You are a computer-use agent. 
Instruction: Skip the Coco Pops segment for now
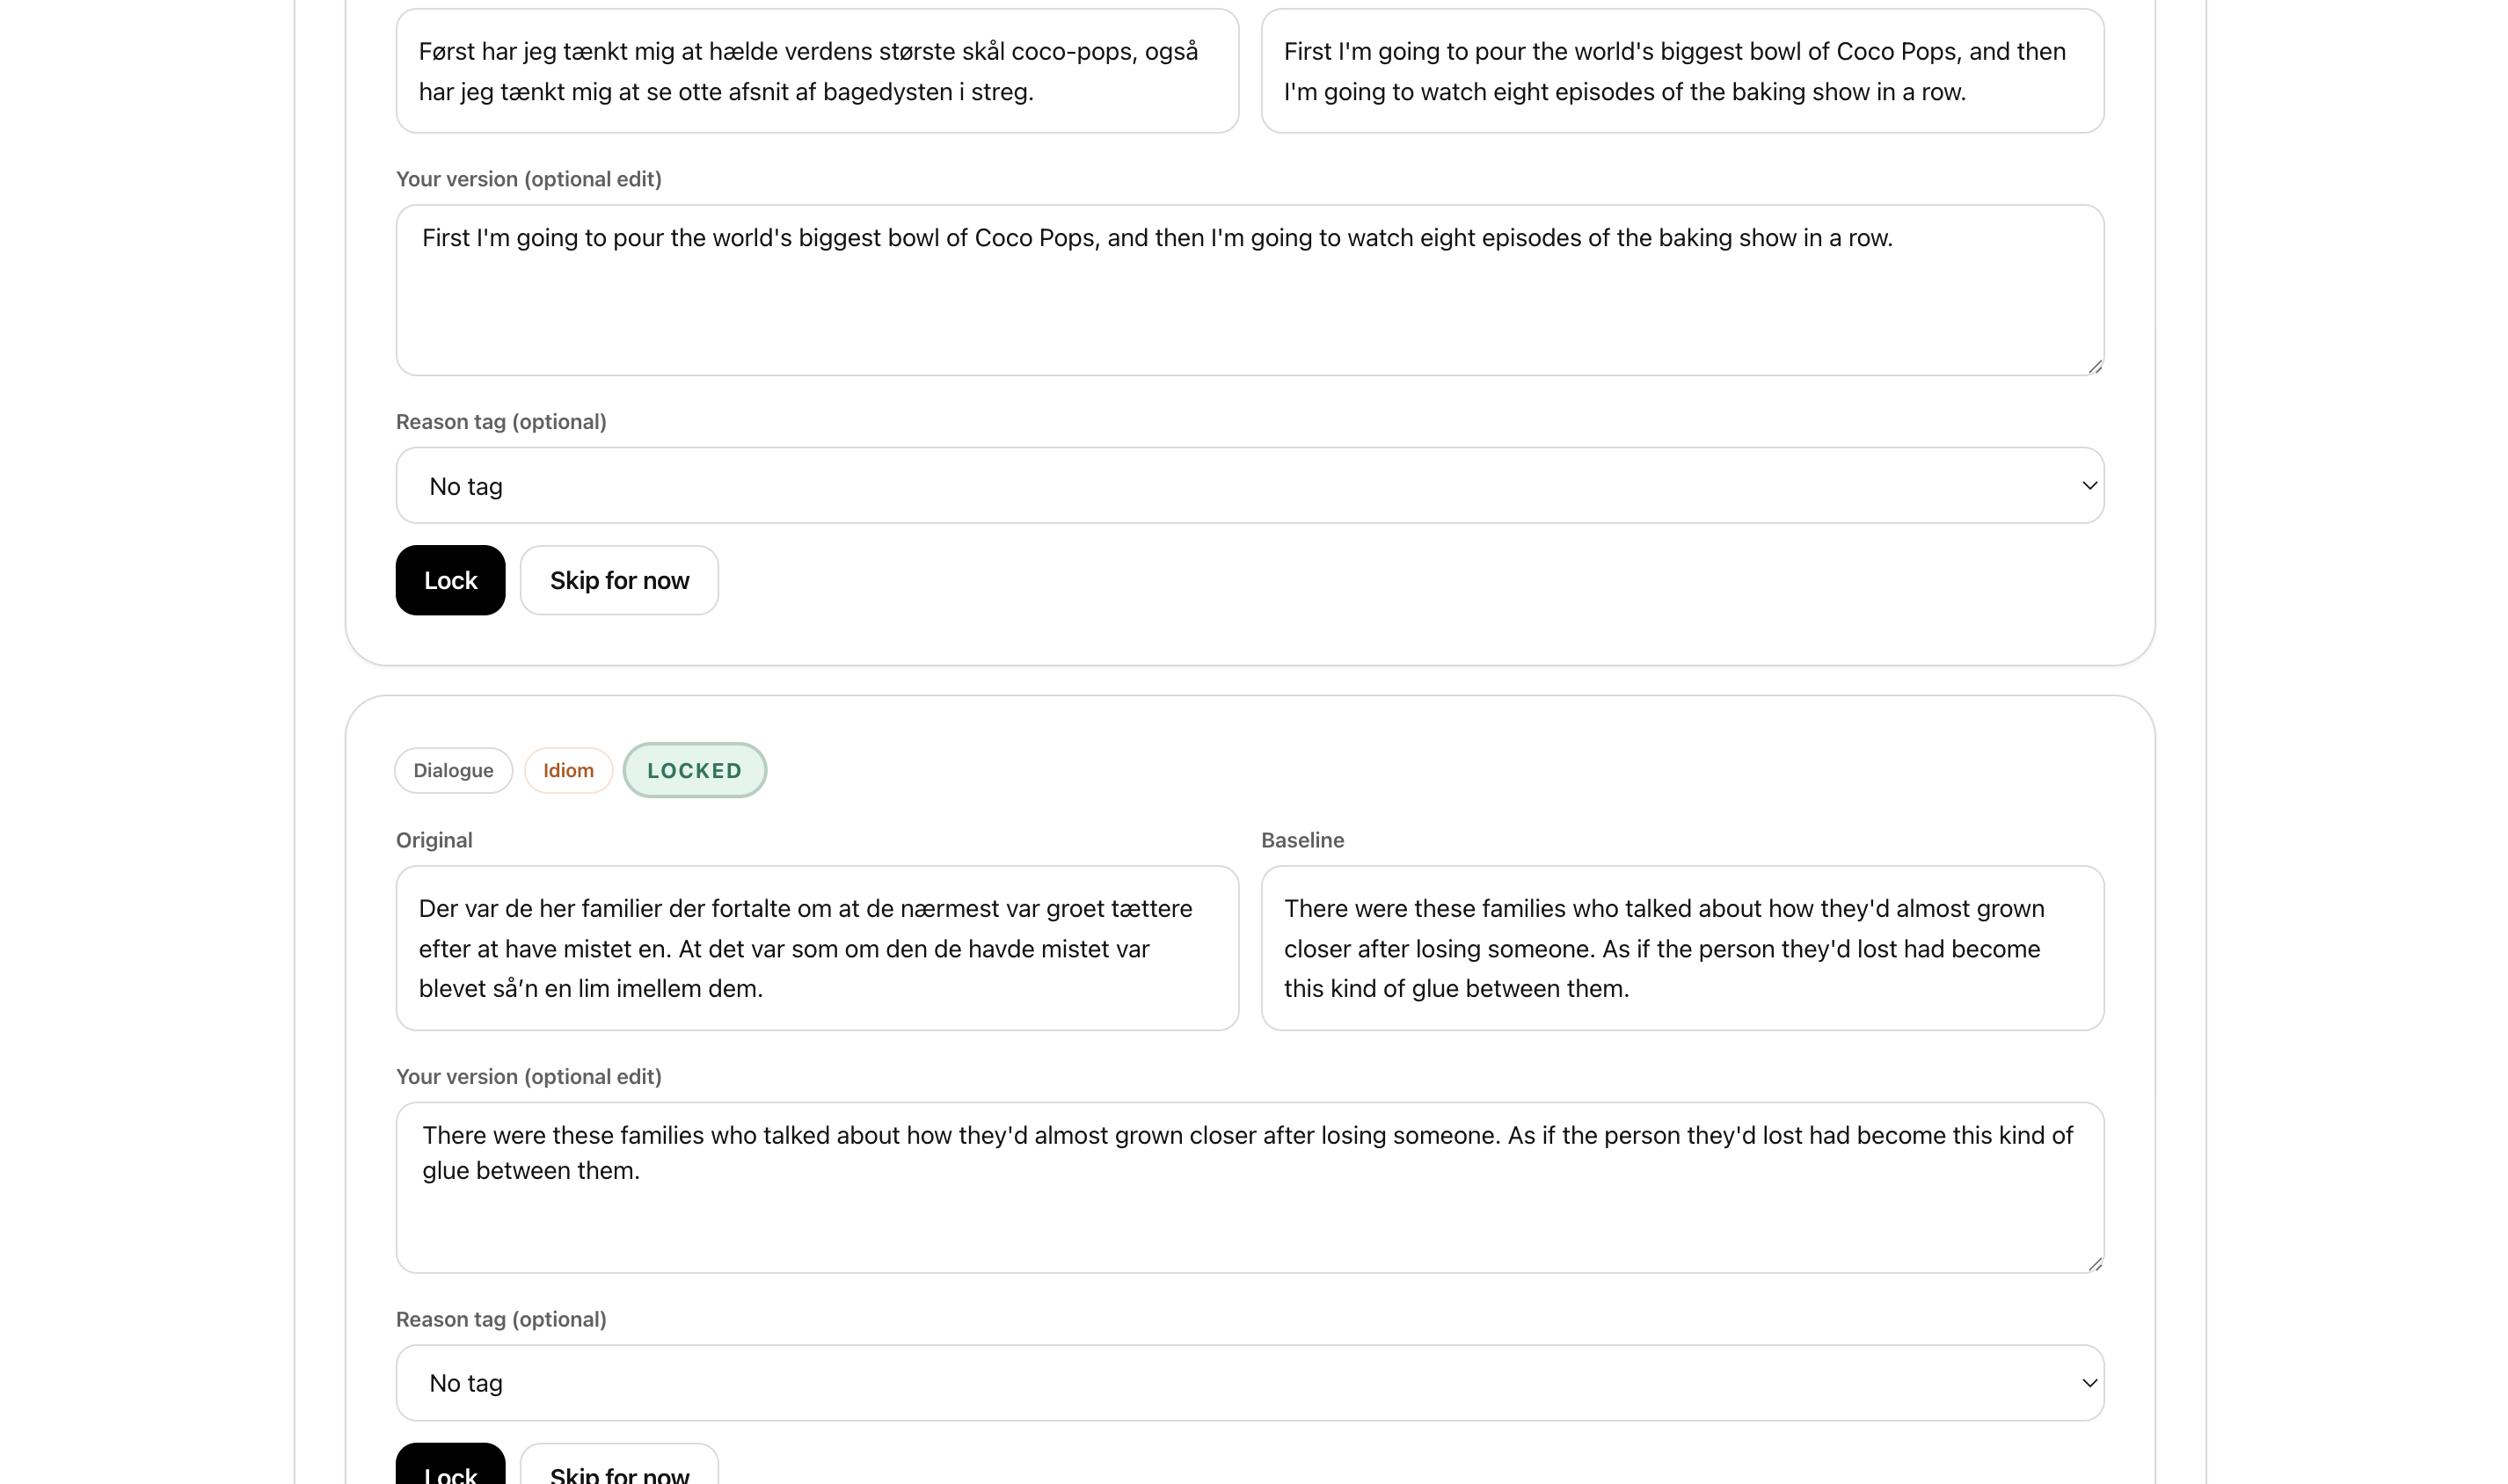618,580
